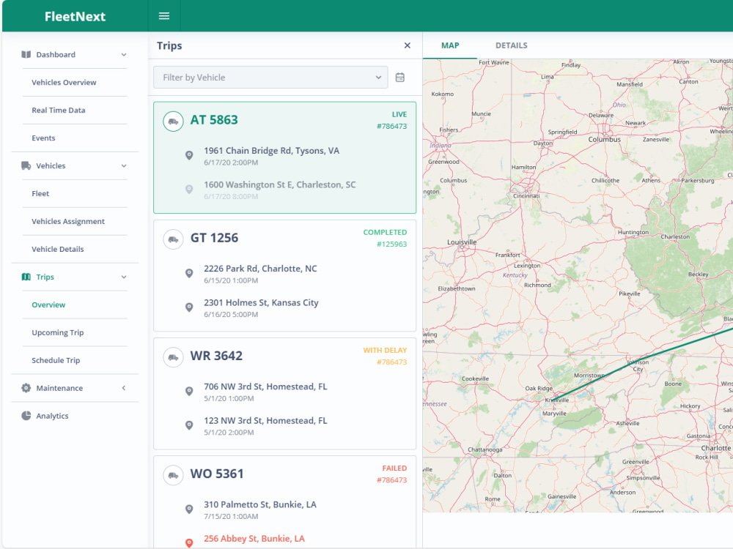Click origin pin for 1961 Chain Bridge Rd
Viewport: 733px width, 549px height.
click(x=189, y=155)
